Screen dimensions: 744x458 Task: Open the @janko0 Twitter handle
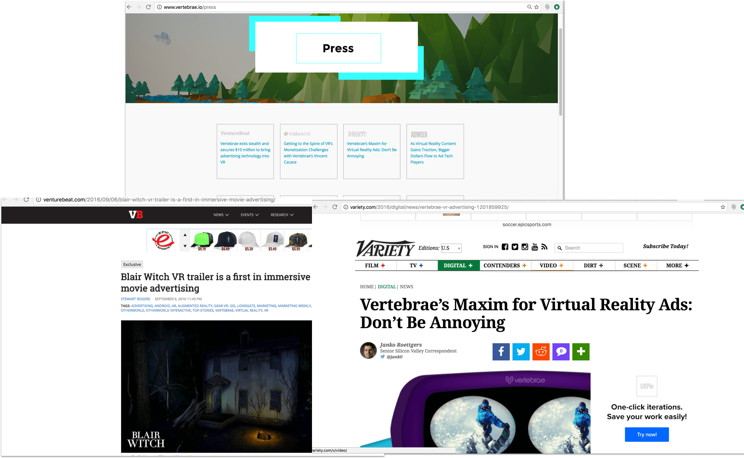coord(395,357)
